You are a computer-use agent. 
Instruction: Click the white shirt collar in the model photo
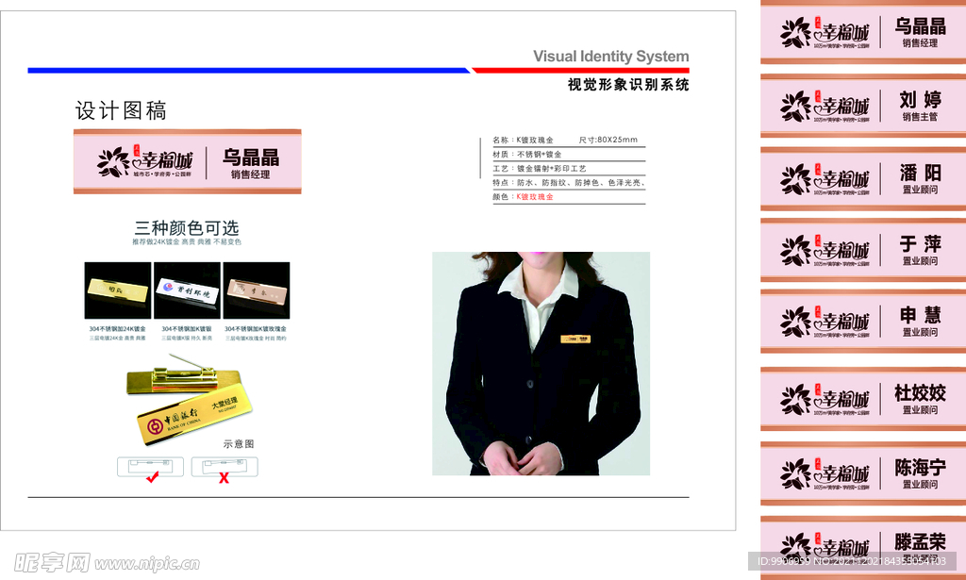538,290
